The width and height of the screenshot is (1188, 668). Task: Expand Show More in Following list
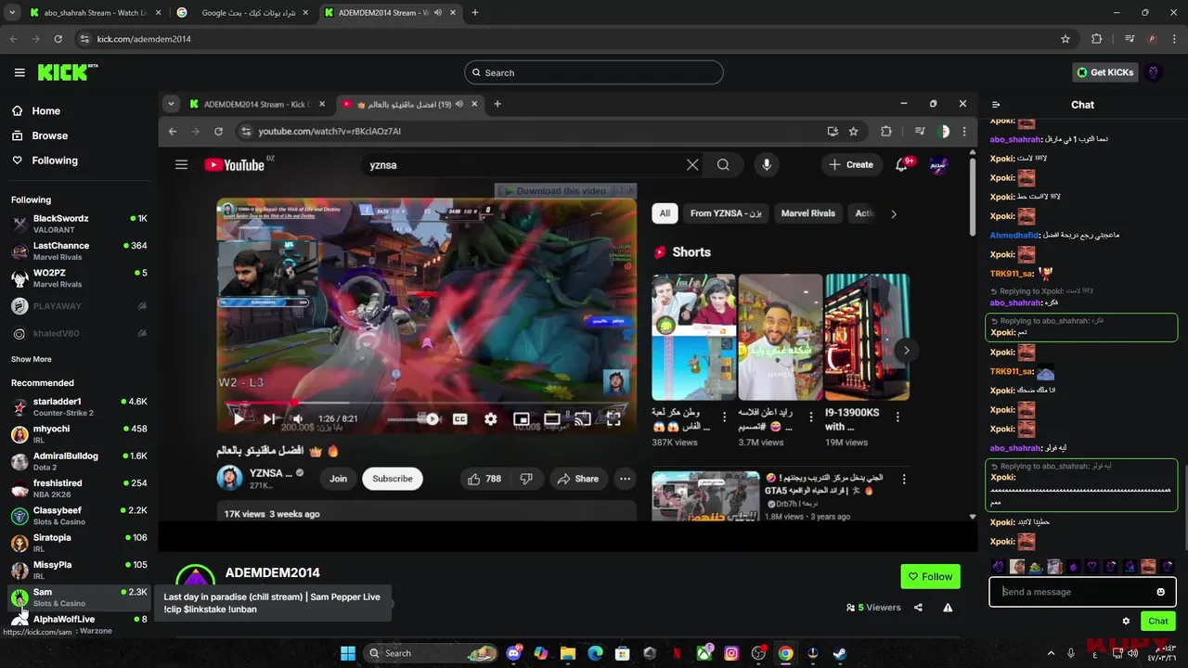coord(32,359)
